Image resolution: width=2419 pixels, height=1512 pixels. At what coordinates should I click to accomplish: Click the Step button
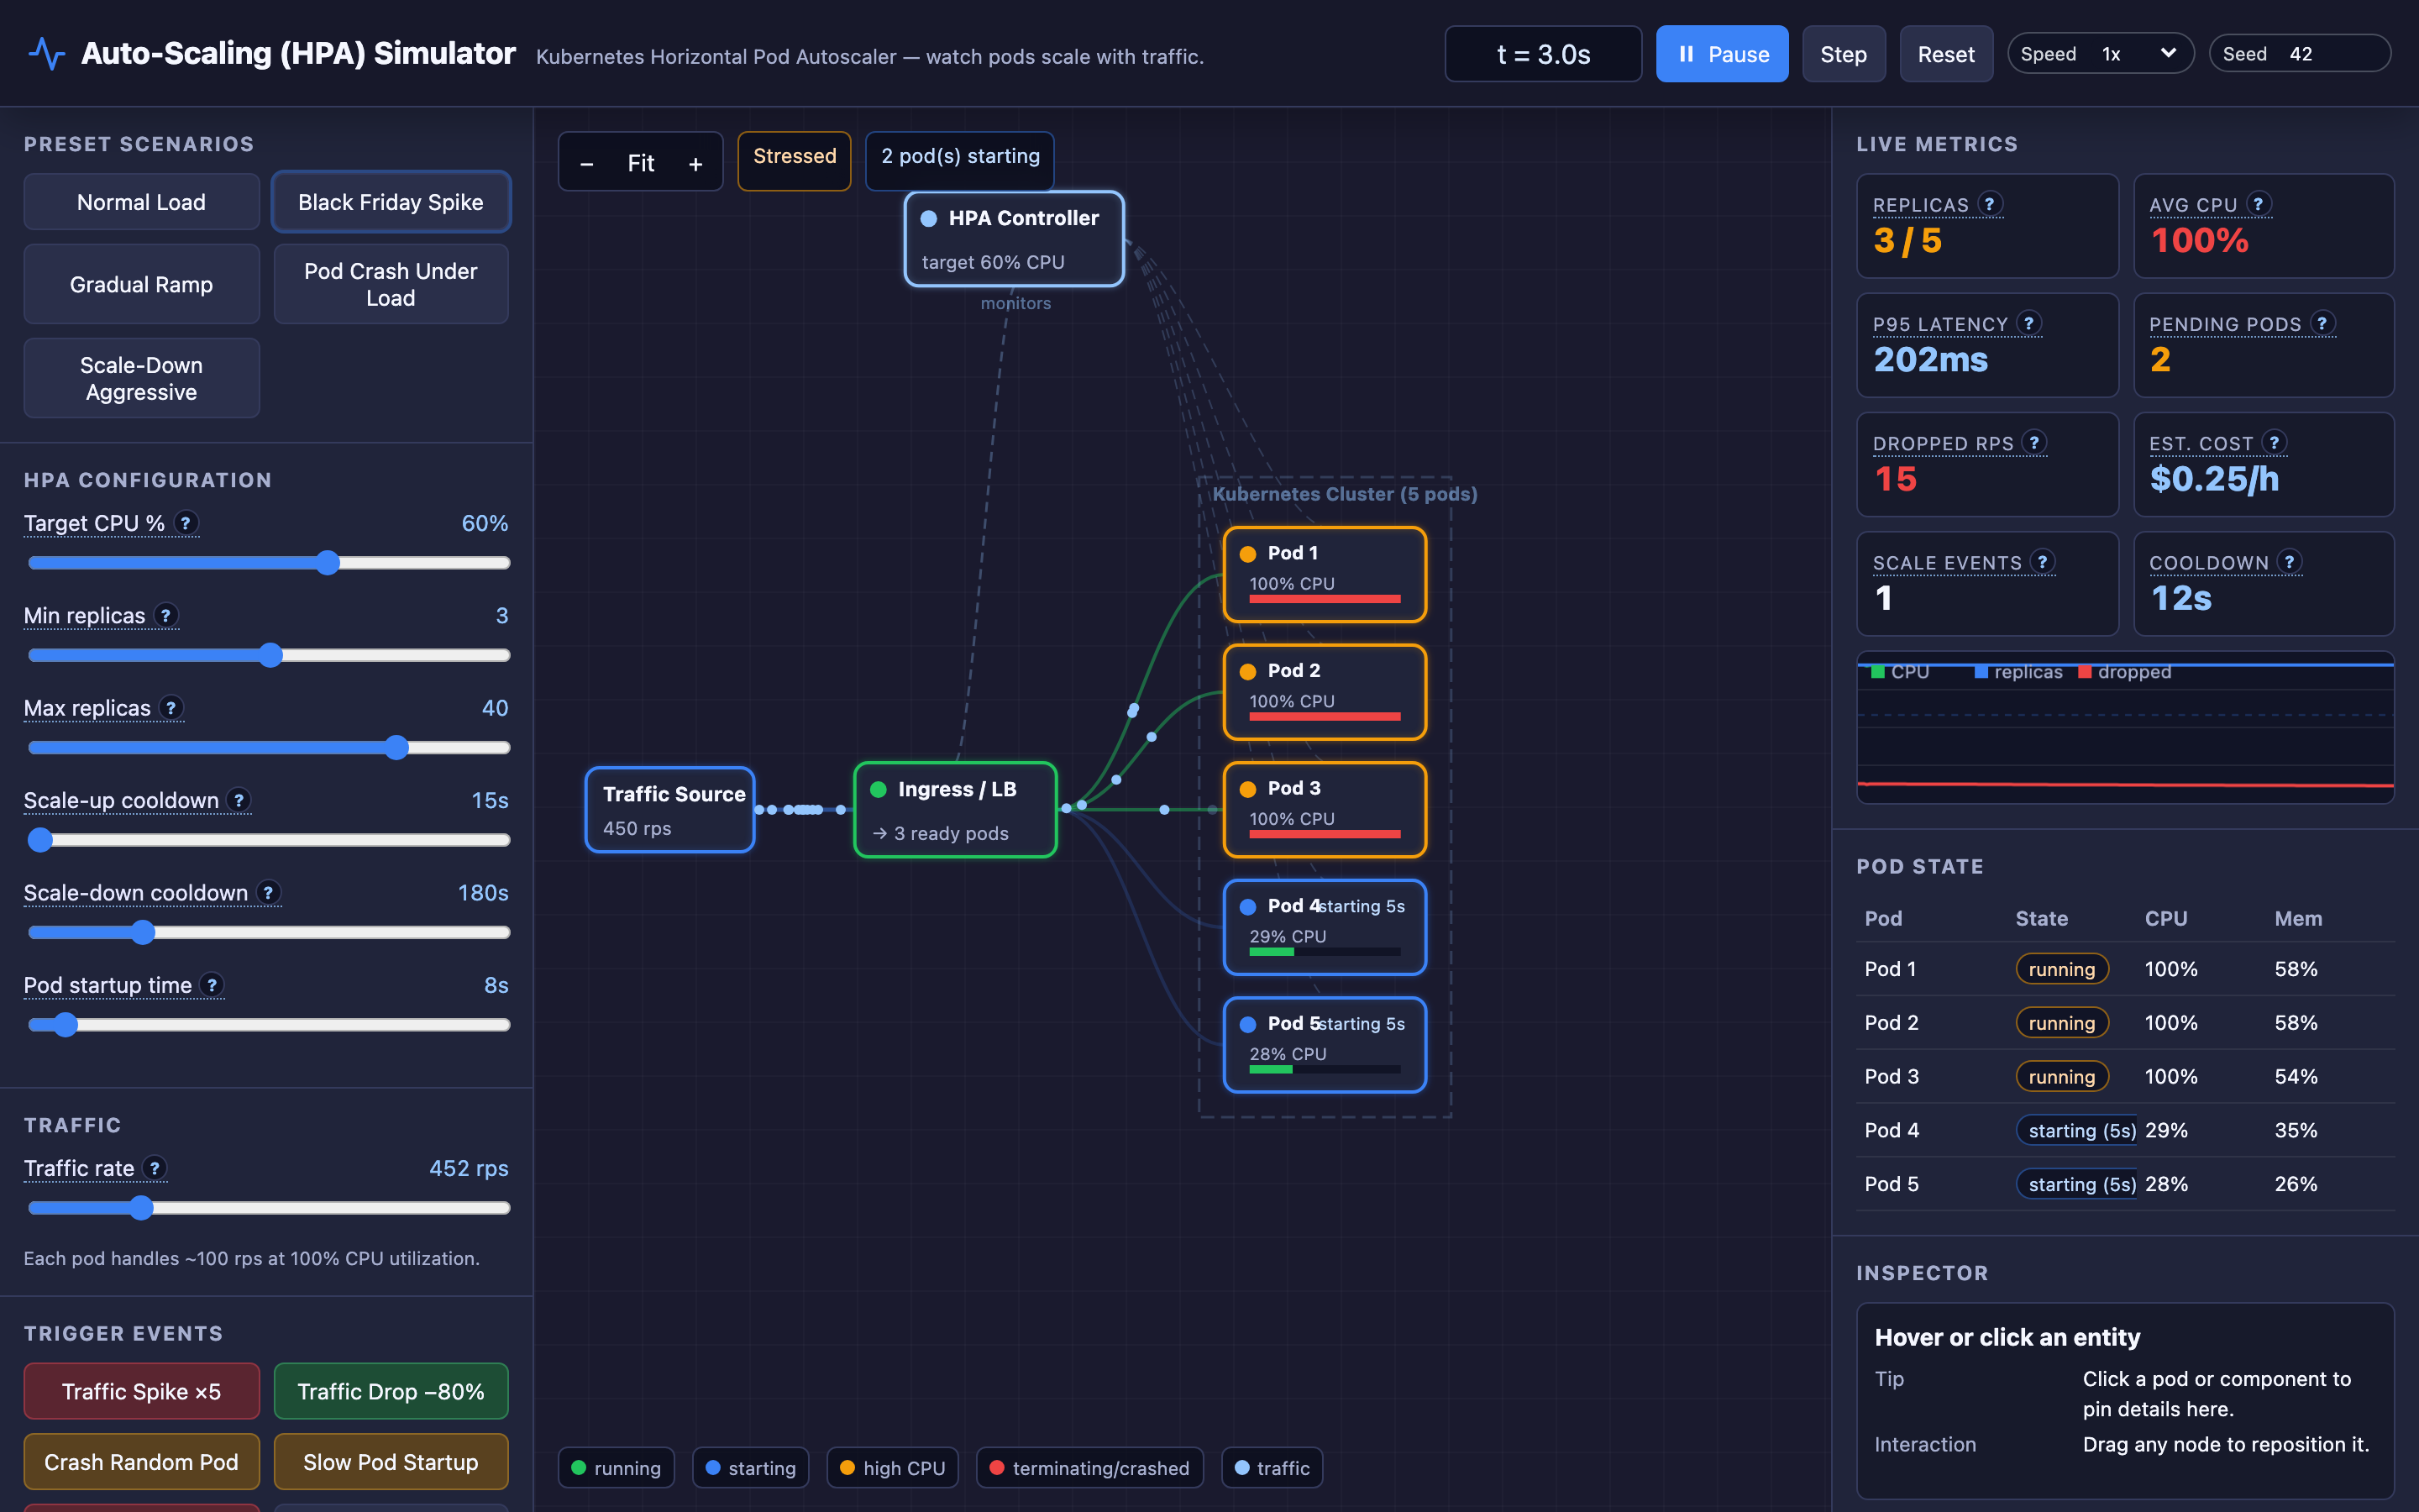[1844, 54]
